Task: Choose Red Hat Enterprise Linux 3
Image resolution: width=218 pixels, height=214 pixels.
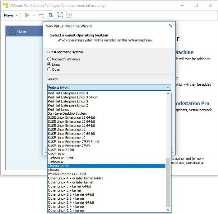Action: (x=106, y=101)
